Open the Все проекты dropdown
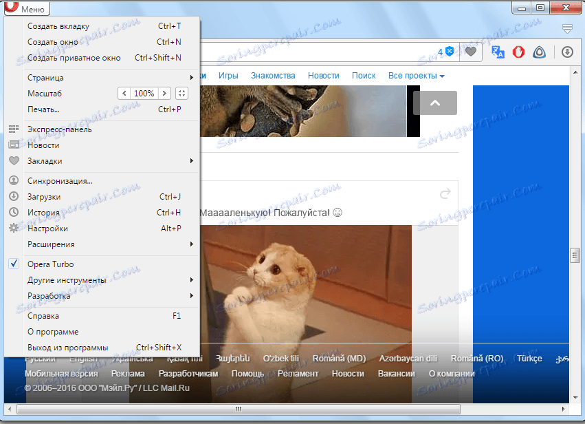Screen dimensions: 585x424 416,76
